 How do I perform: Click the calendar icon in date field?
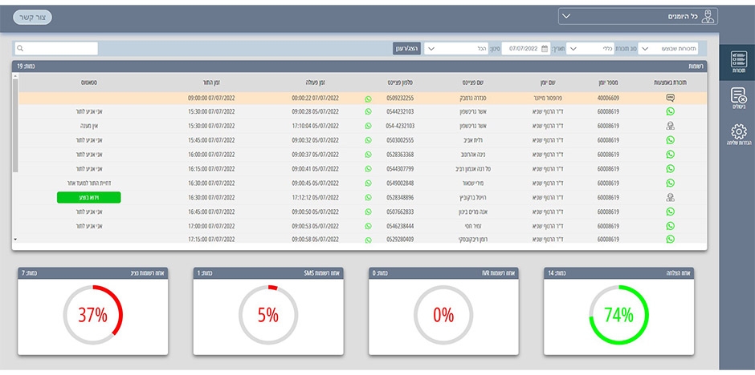(545, 49)
